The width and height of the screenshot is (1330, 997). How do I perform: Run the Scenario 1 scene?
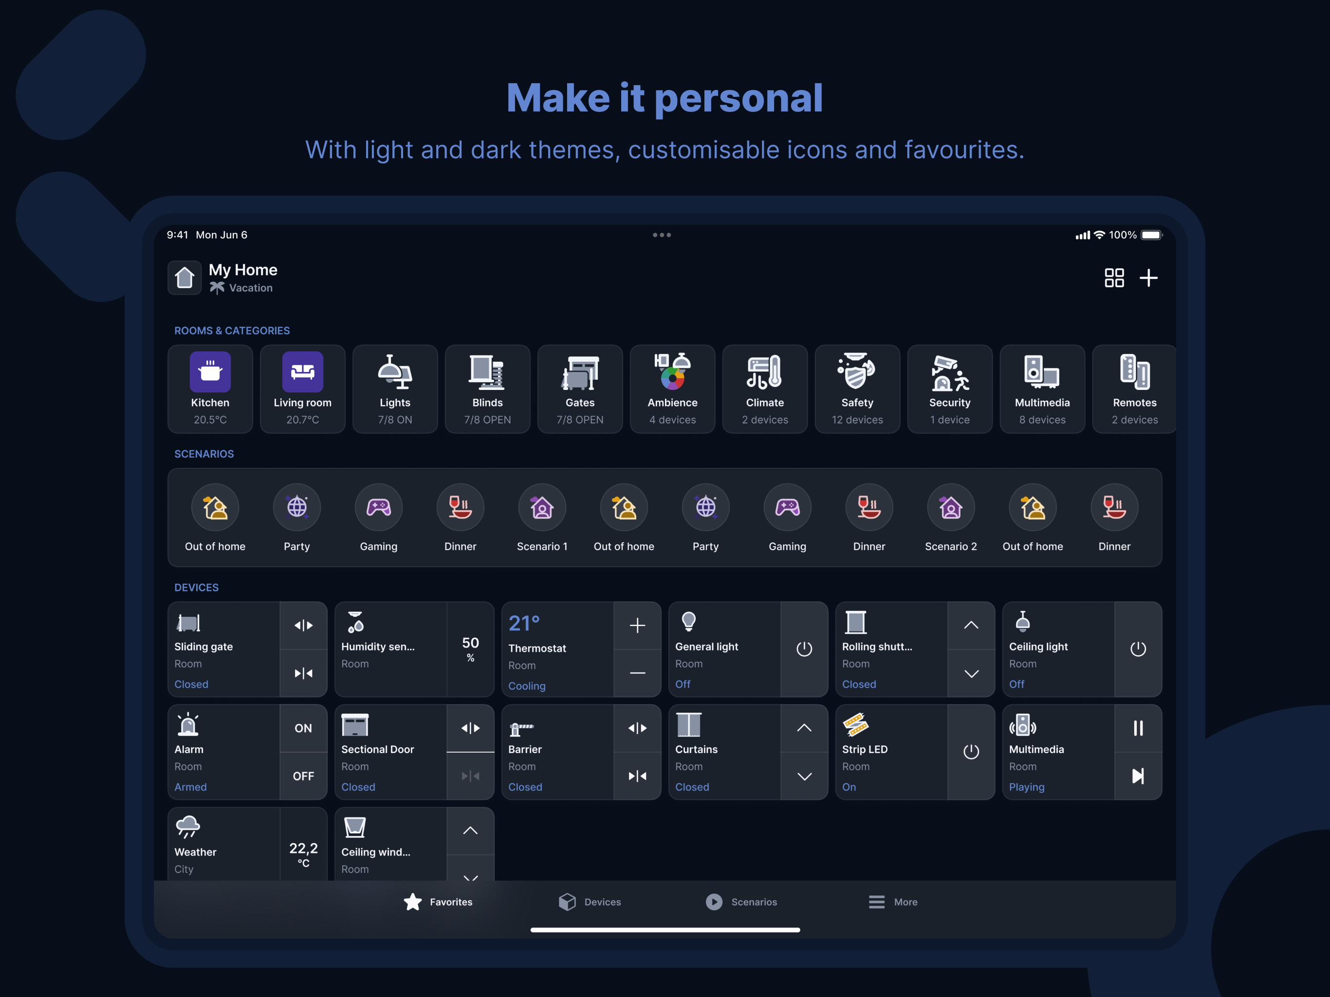pyautogui.click(x=542, y=518)
